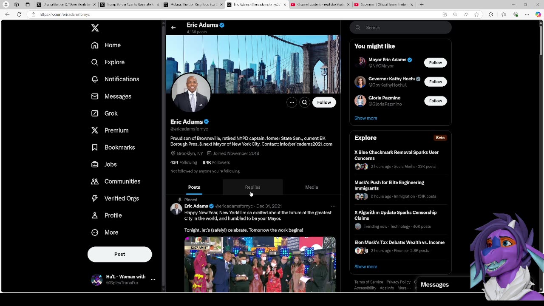
Task: Show more in Explore panel
Action: pos(365,266)
